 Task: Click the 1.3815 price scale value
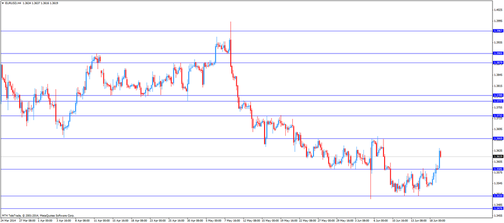[498, 86]
